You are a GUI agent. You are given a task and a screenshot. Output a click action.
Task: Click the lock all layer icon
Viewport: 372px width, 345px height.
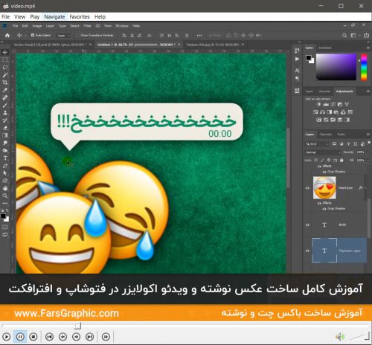(341, 160)
